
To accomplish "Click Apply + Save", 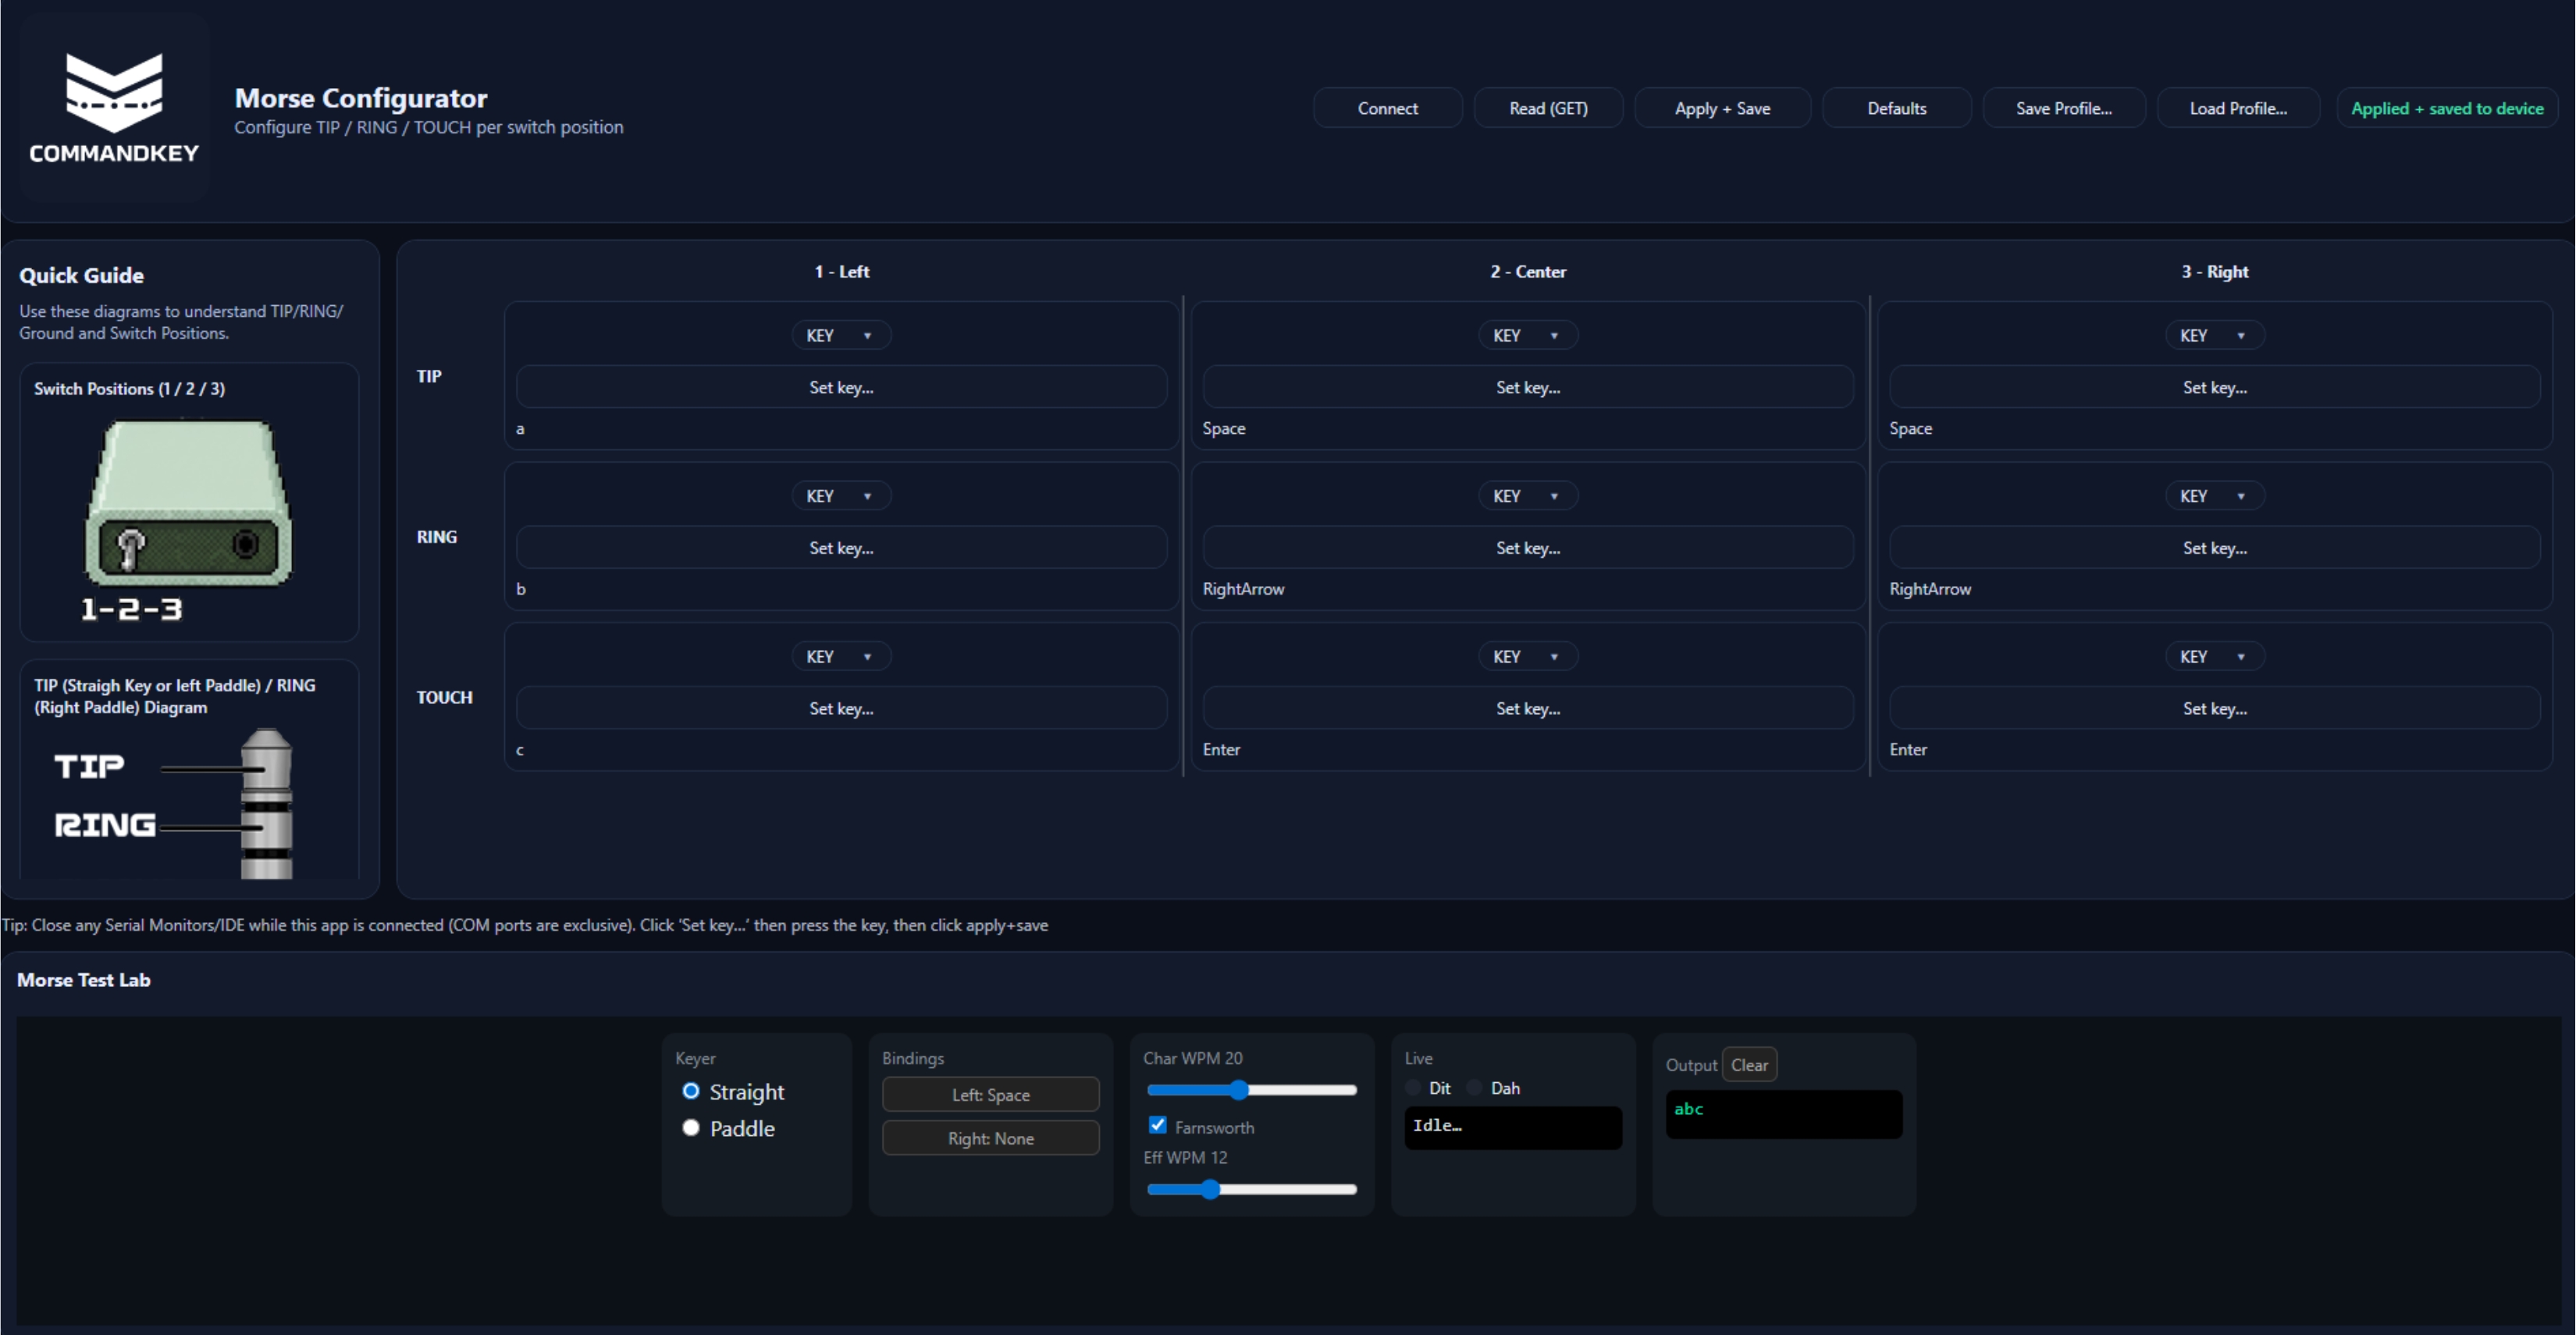I will point(1722,107).
